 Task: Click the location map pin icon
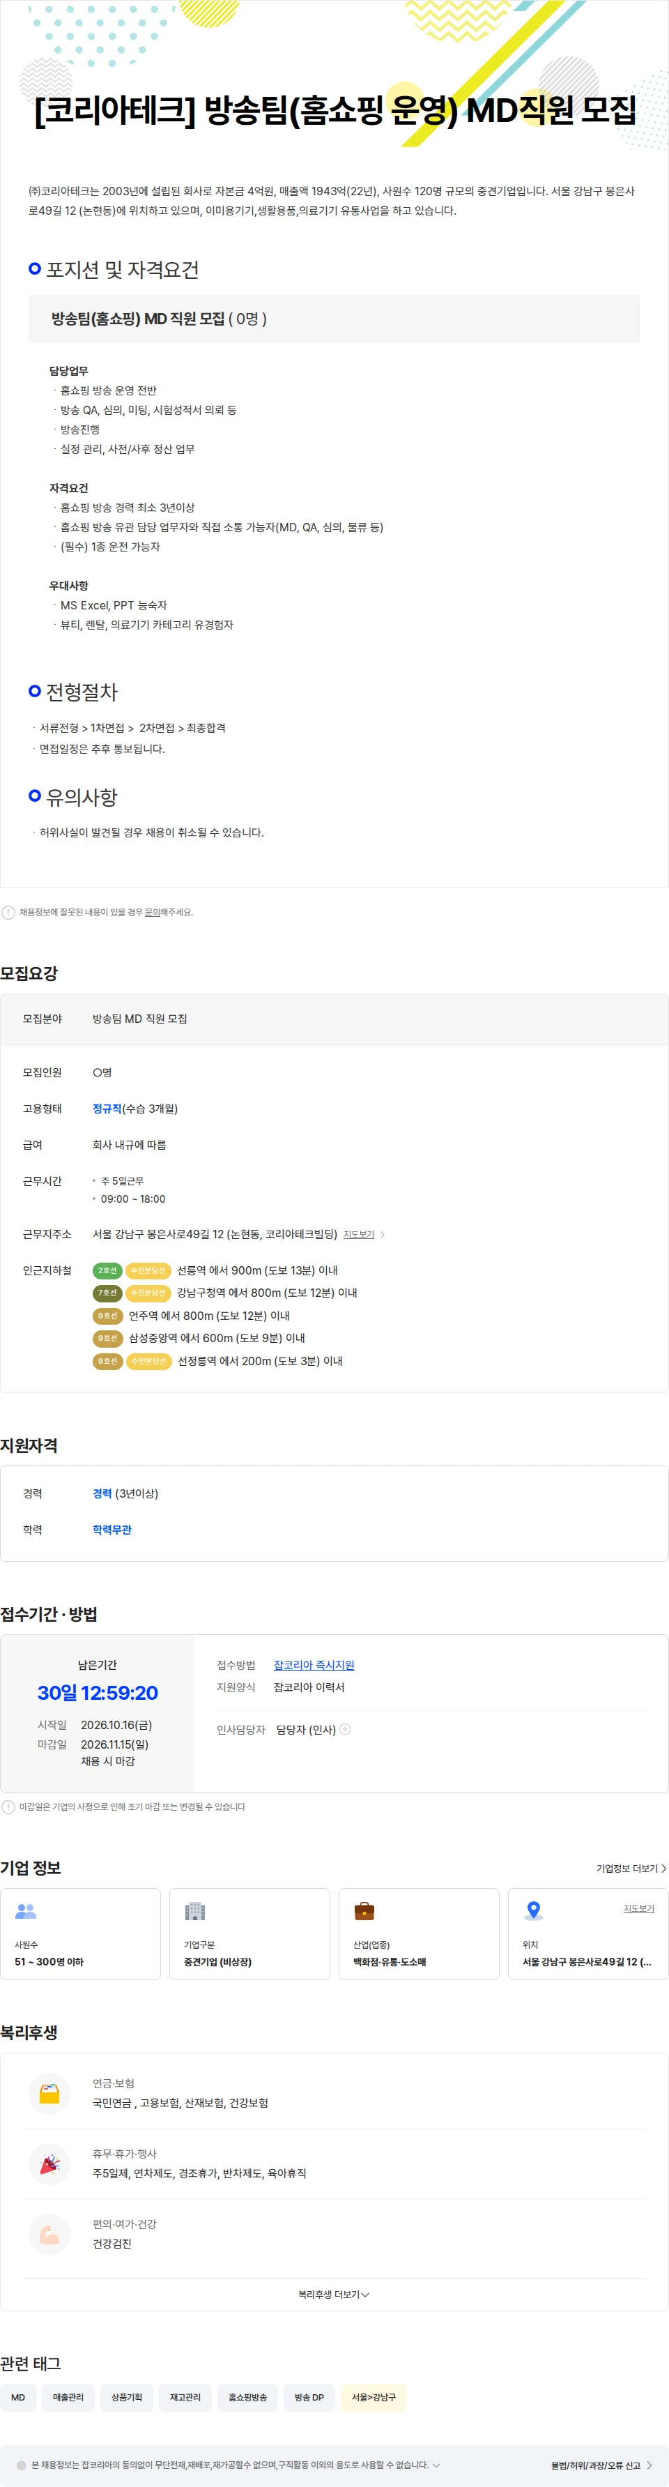(x=533, y=1910)
